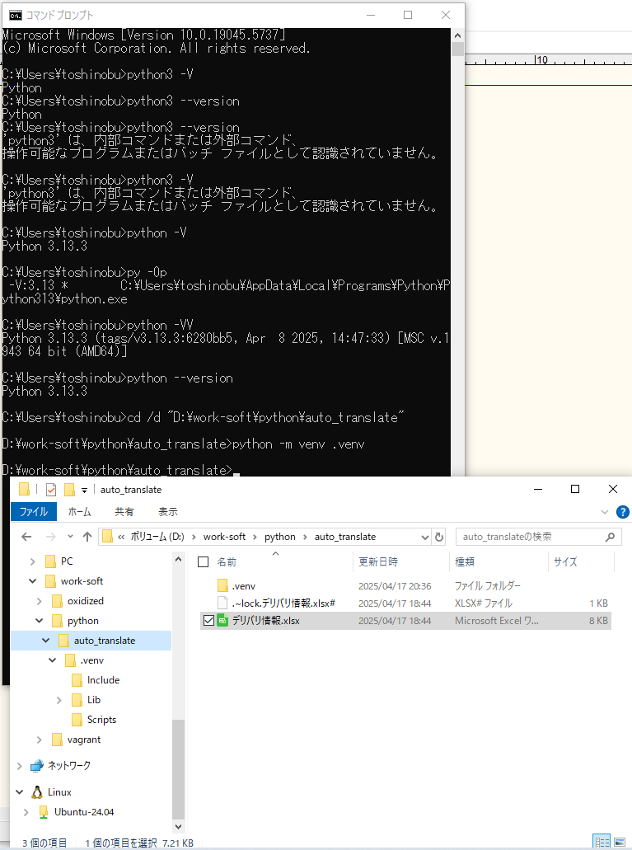632x850 pixels.
Task: Go back with the Explorer back arrow
Action: pos(26,538)
